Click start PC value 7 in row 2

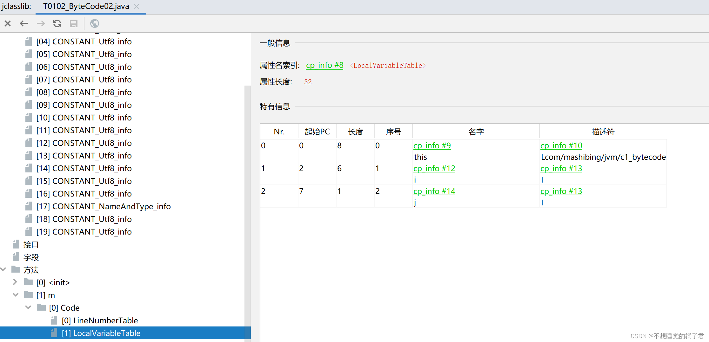301,191
